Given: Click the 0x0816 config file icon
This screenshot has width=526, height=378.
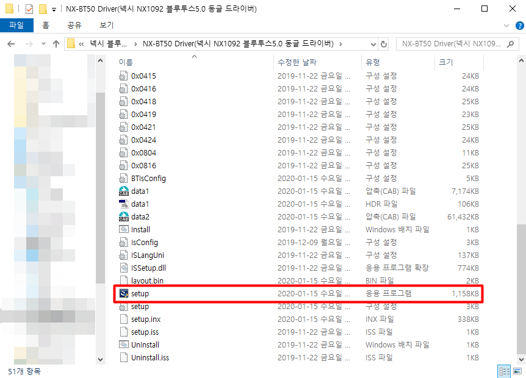Looking at the screenshot, I should (x=123, y=166).
